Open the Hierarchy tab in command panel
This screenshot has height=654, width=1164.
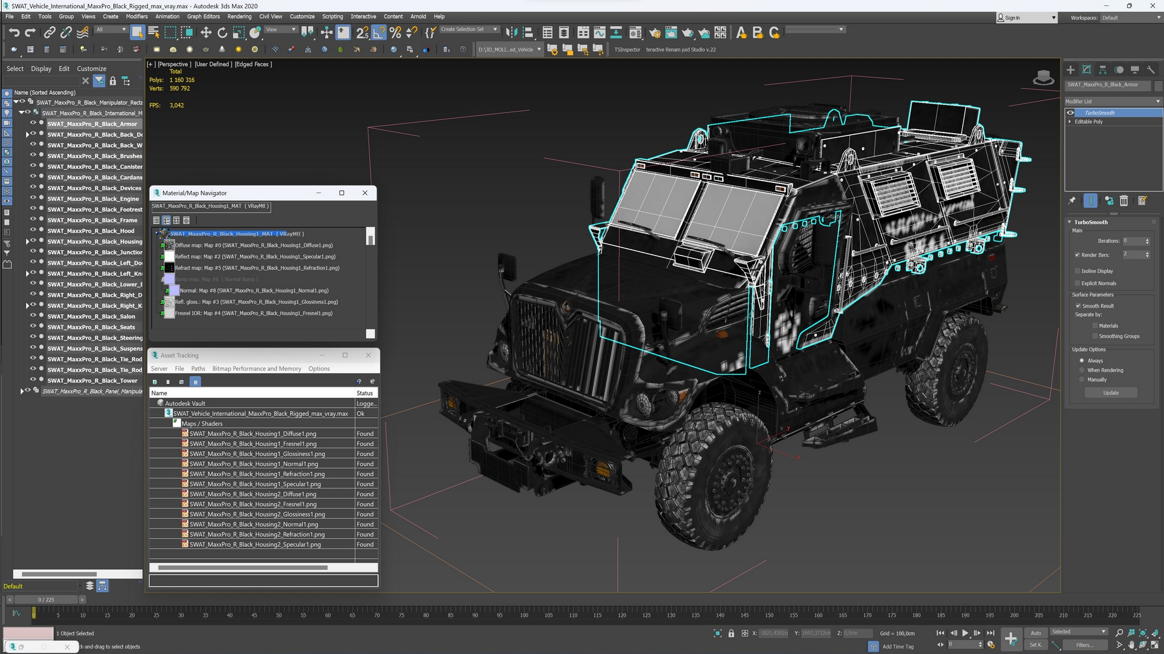point(1103,70)
